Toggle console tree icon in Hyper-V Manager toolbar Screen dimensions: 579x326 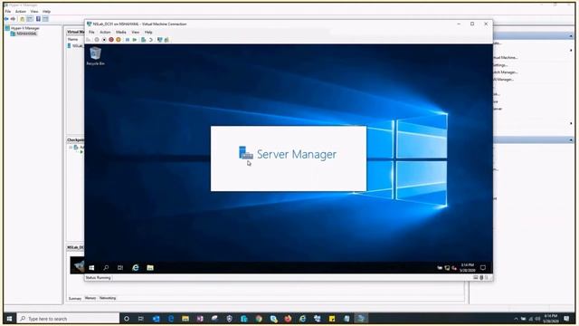point(30,18)
